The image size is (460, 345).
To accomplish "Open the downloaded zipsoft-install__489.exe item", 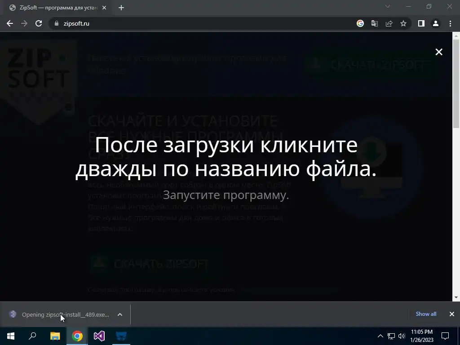I will (65, 314).
